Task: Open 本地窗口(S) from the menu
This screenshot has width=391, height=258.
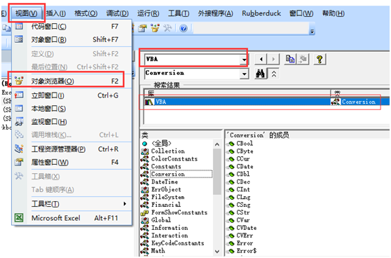Action: (71, 109)
